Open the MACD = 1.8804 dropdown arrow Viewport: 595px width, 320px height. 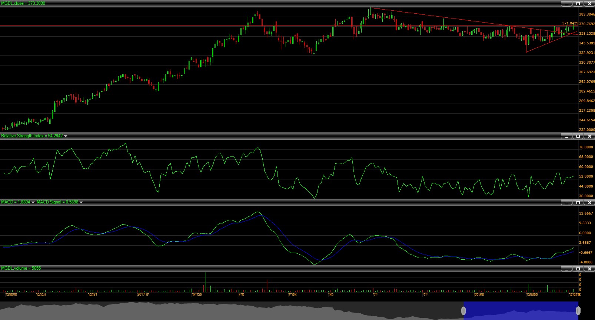pyautogui.click(x=33, y=202)
